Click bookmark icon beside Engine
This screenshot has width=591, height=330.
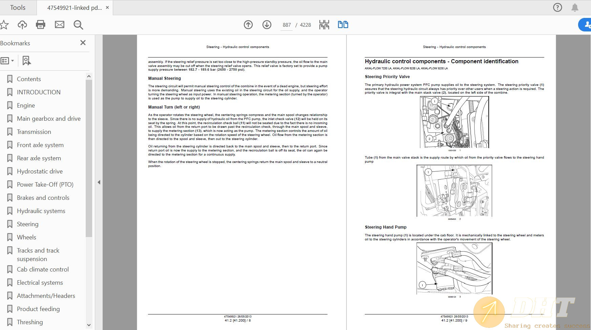coord(10,105)
